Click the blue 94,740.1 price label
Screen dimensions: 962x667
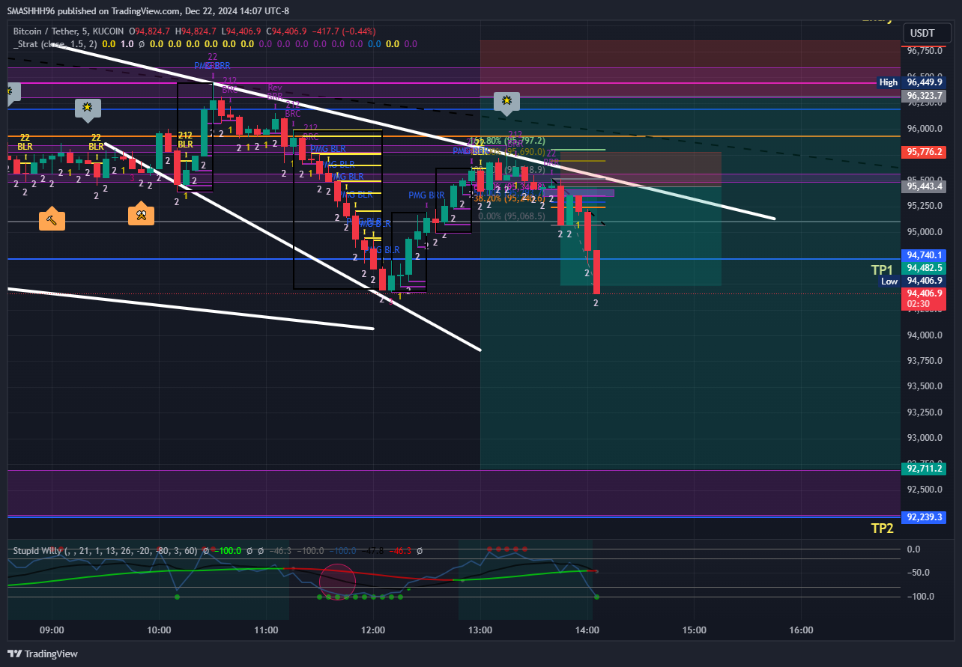pyautogui.click(x=925, y=255)
